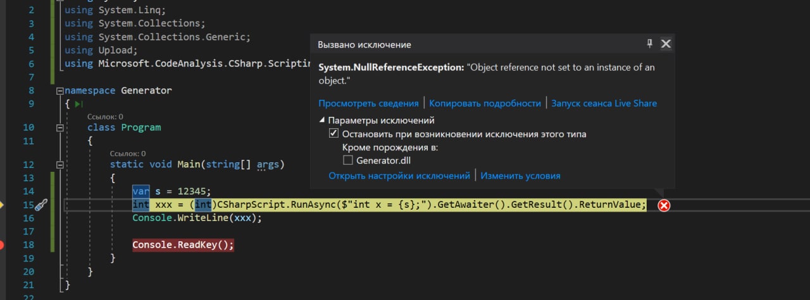Click the highlighted CSharpScript.RunAsync line

pyautogui.click(x=389, y=205)
